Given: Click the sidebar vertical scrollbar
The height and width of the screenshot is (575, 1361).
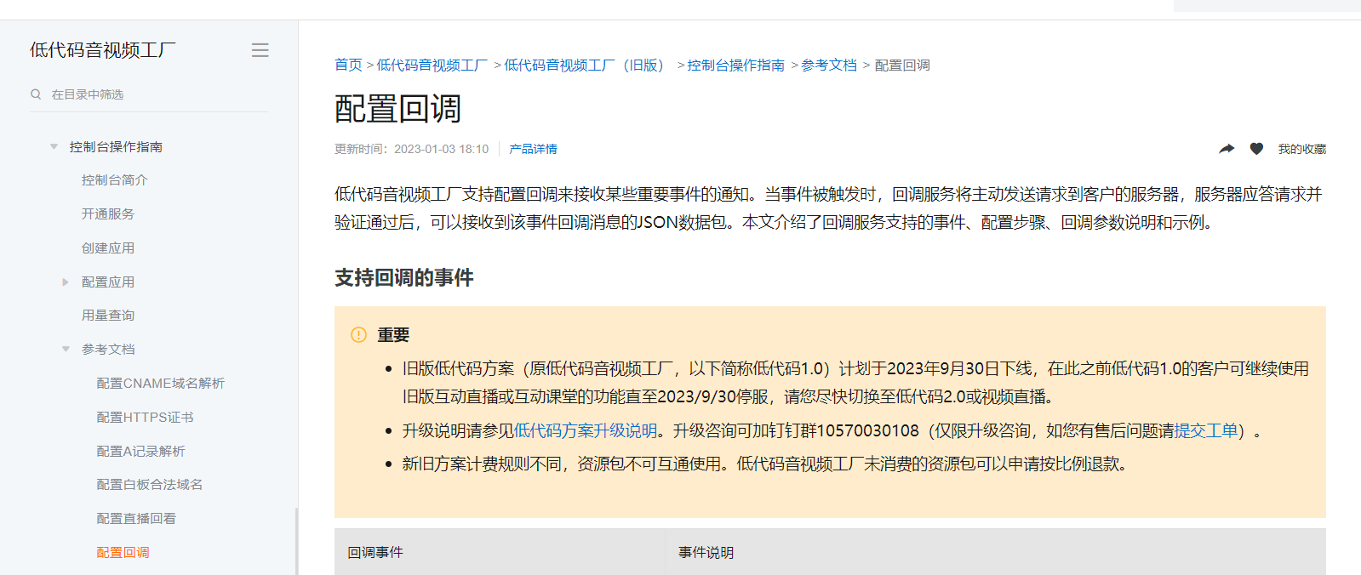Looking at the screenshot, I should click(296, 541).
